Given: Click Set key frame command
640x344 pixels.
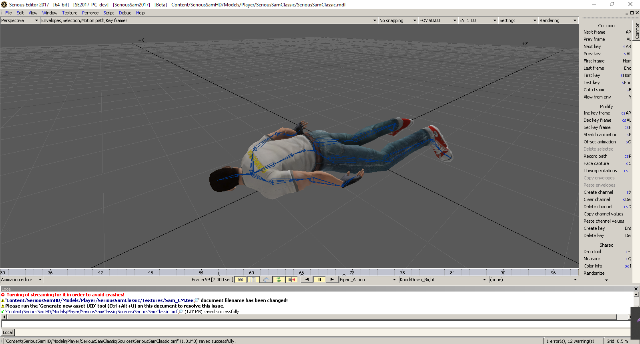Looking at the screenshot, I should click(607, 127).
